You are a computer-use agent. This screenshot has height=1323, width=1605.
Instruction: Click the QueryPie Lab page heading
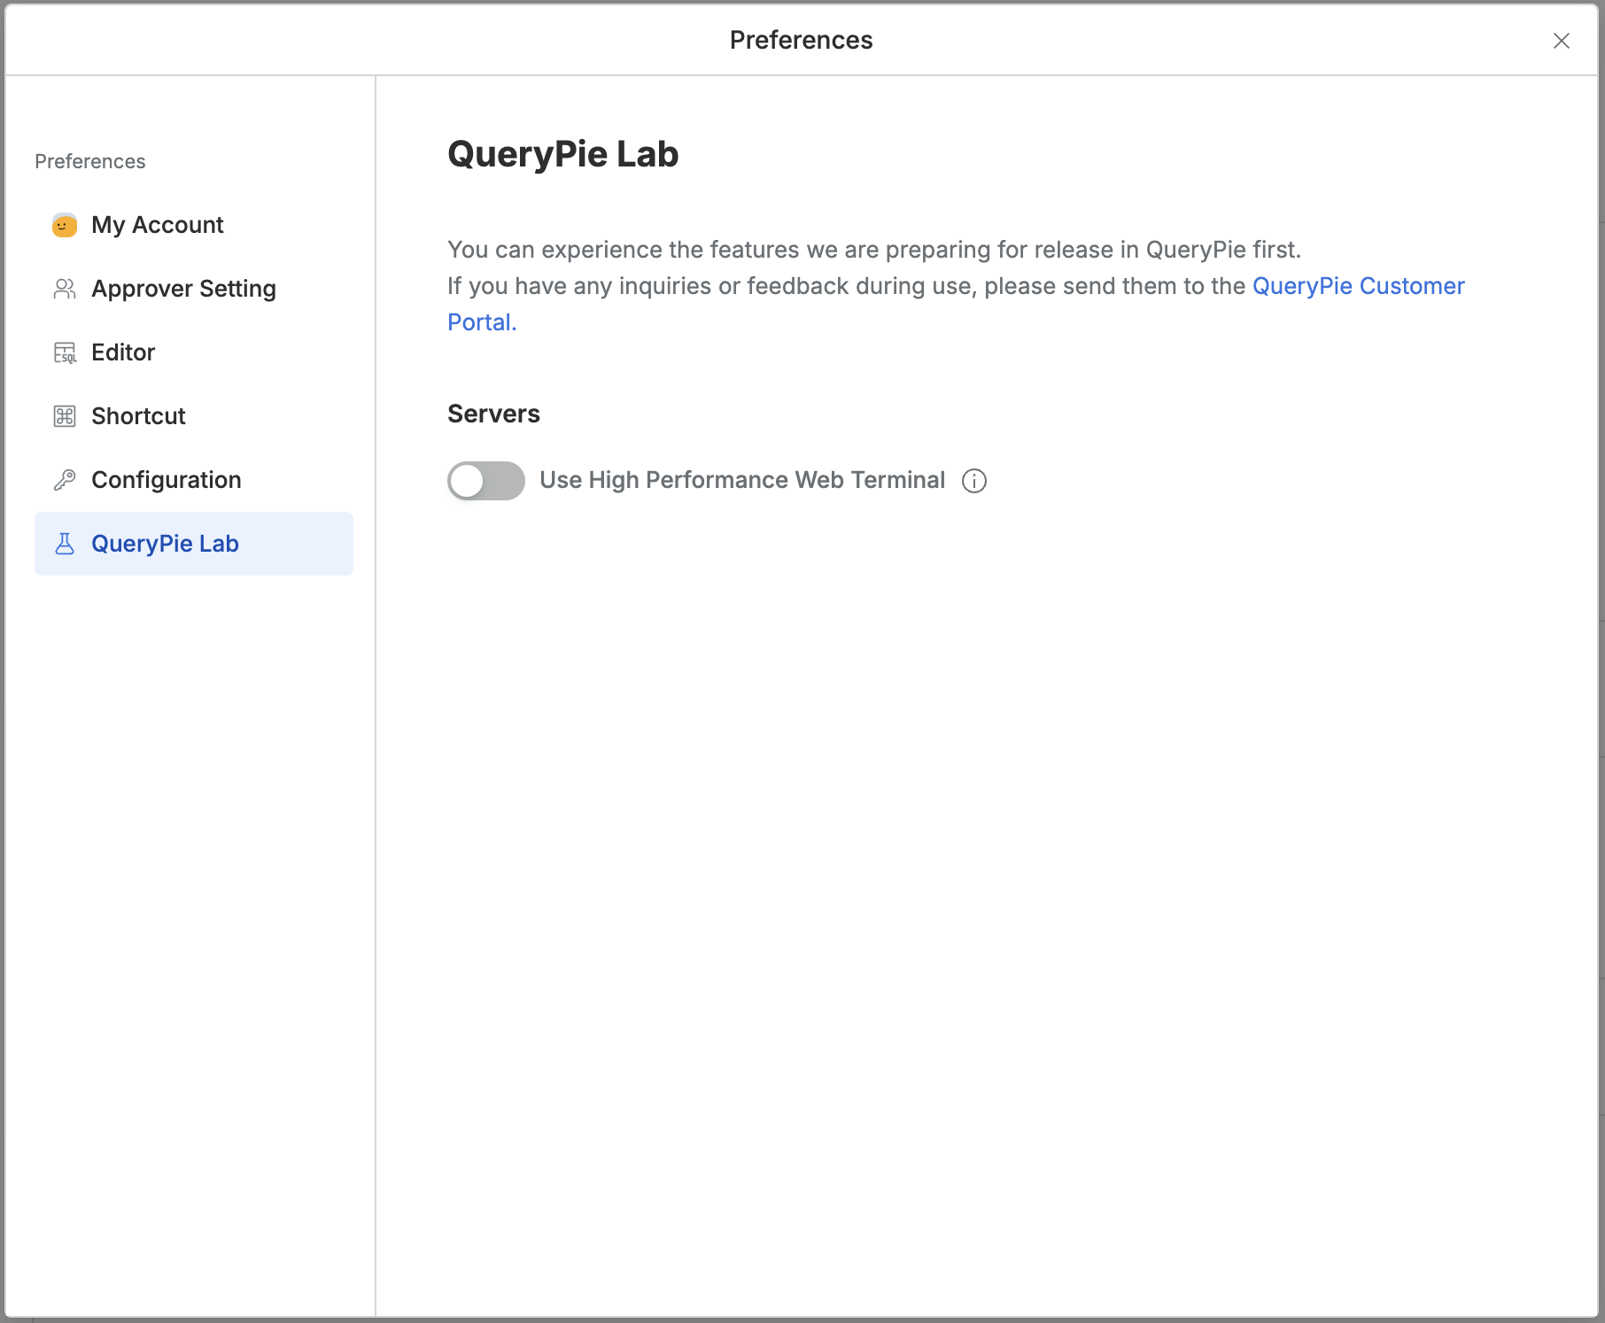pyautogui.click(x=562, y=154)
